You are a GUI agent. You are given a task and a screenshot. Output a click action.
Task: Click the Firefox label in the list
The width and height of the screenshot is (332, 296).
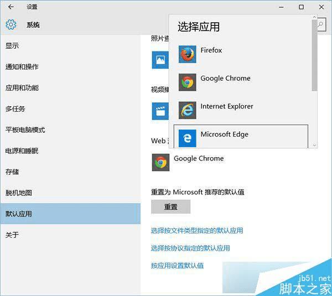211,50
